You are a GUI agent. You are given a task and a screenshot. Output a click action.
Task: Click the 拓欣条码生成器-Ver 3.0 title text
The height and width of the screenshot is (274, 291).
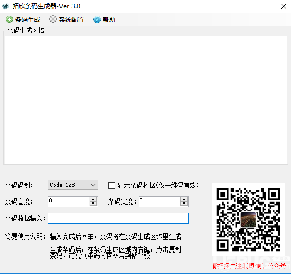click(46, 6)
